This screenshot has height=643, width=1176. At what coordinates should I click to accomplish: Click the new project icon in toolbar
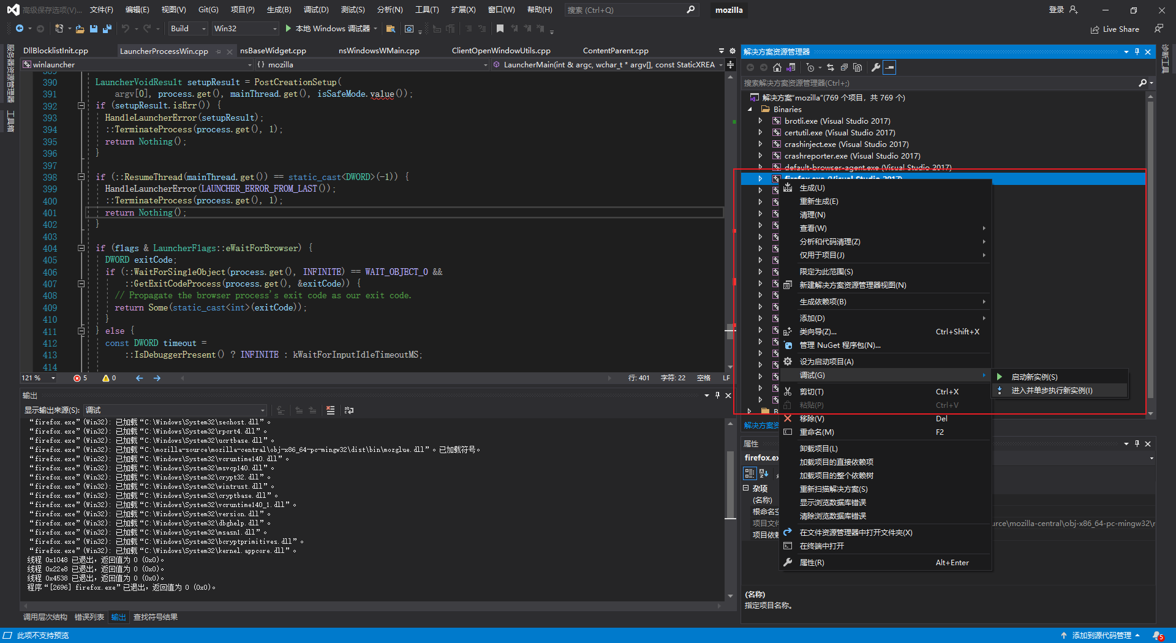pos(59,29)
